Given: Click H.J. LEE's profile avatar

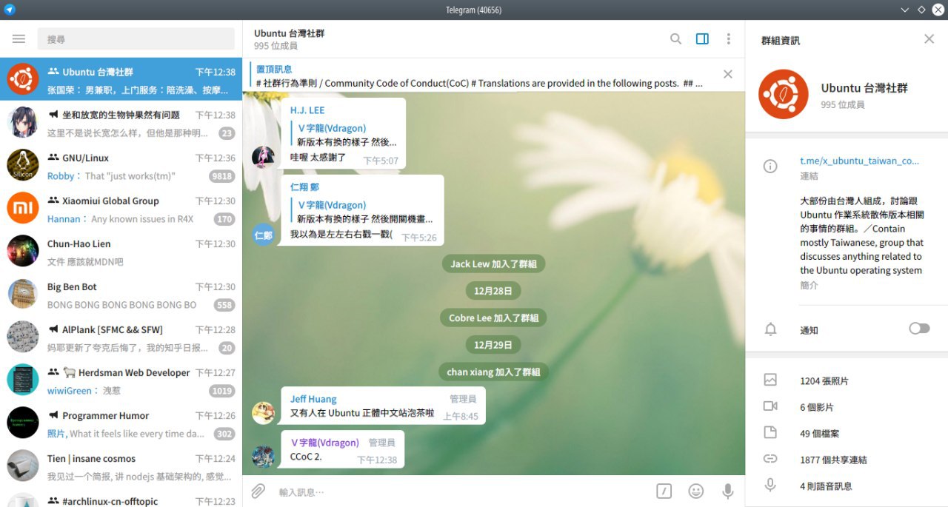Looking at the screenshot, I should (x=264, y=157).
